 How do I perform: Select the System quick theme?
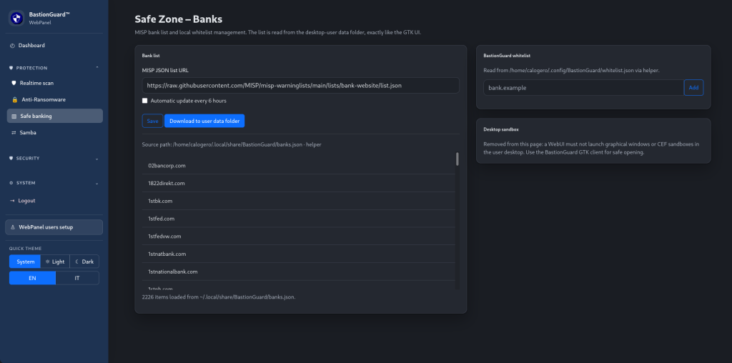tap(25, 262)
